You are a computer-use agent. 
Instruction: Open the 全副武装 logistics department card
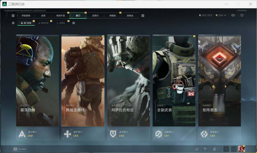tap(174, 81)
